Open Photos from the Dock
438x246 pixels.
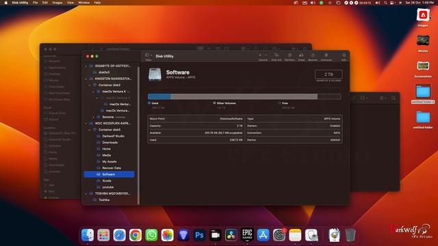point(167,235)
